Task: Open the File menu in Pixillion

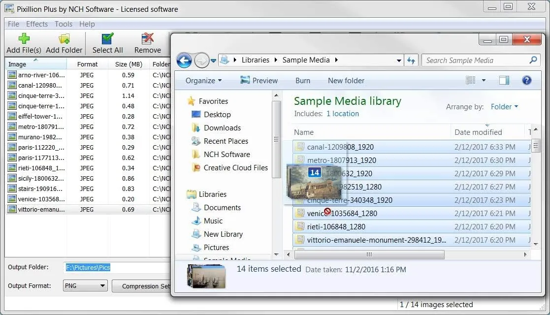Action: (x=13, y=24)
